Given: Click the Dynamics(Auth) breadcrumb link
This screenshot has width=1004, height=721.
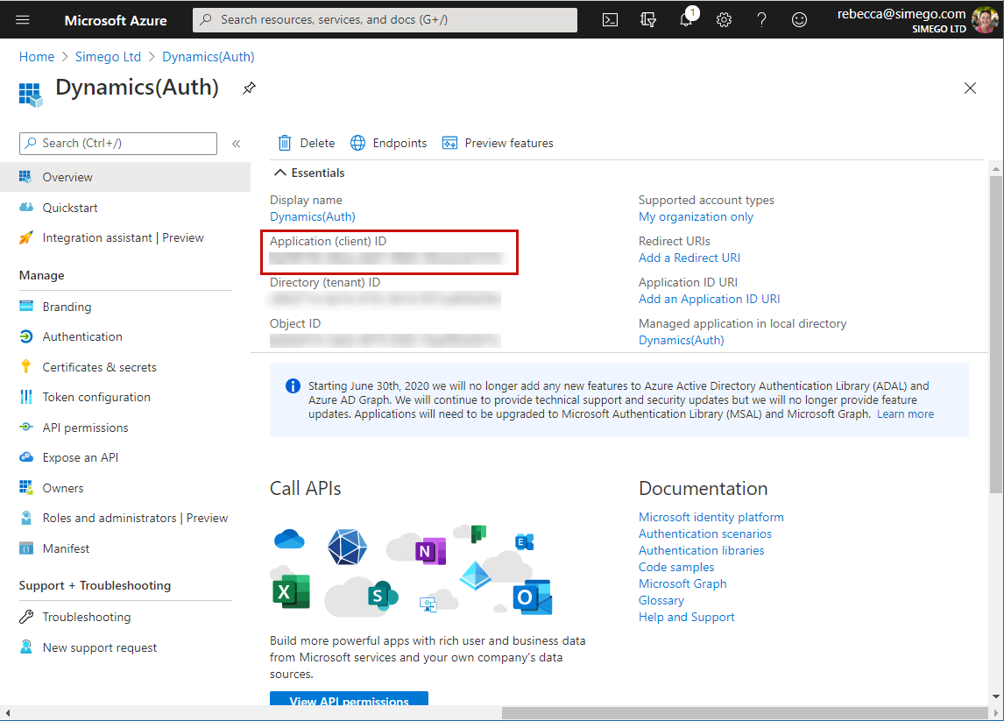Looking at the screenshot, I should [209, 57].
